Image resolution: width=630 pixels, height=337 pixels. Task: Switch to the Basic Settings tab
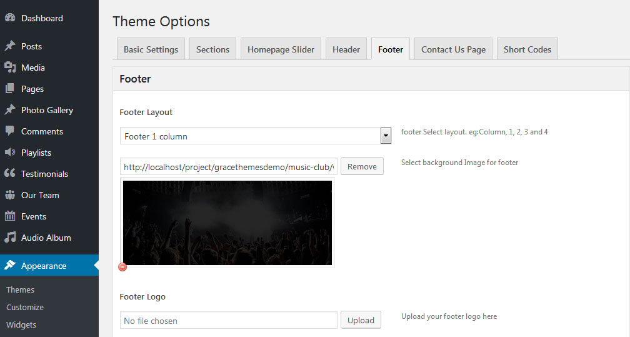151,49
